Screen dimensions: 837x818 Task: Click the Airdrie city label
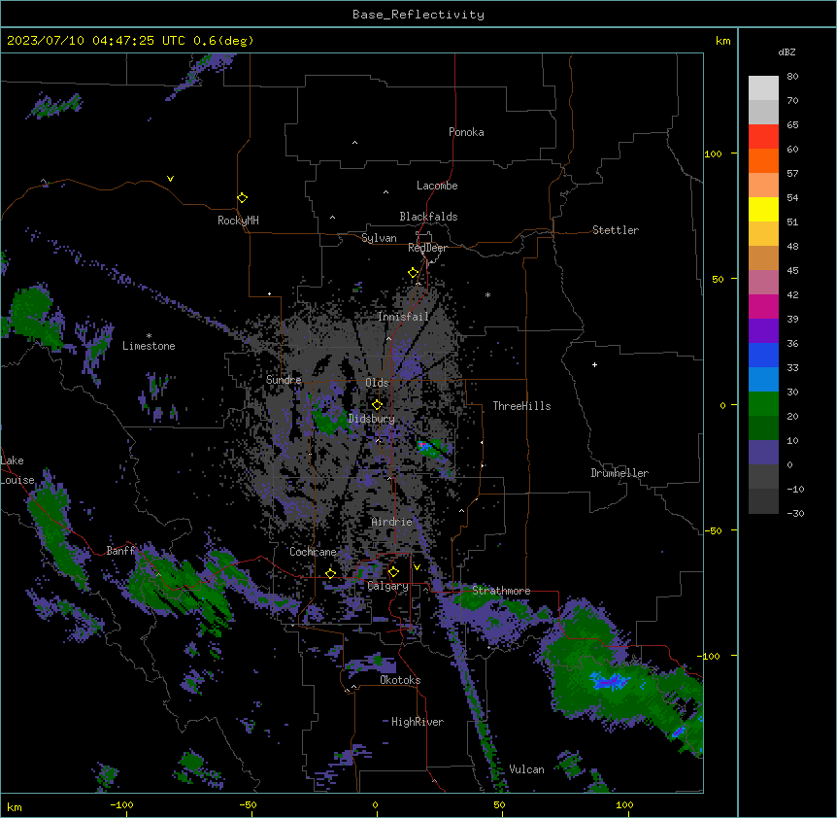click(x=391, y=522)
